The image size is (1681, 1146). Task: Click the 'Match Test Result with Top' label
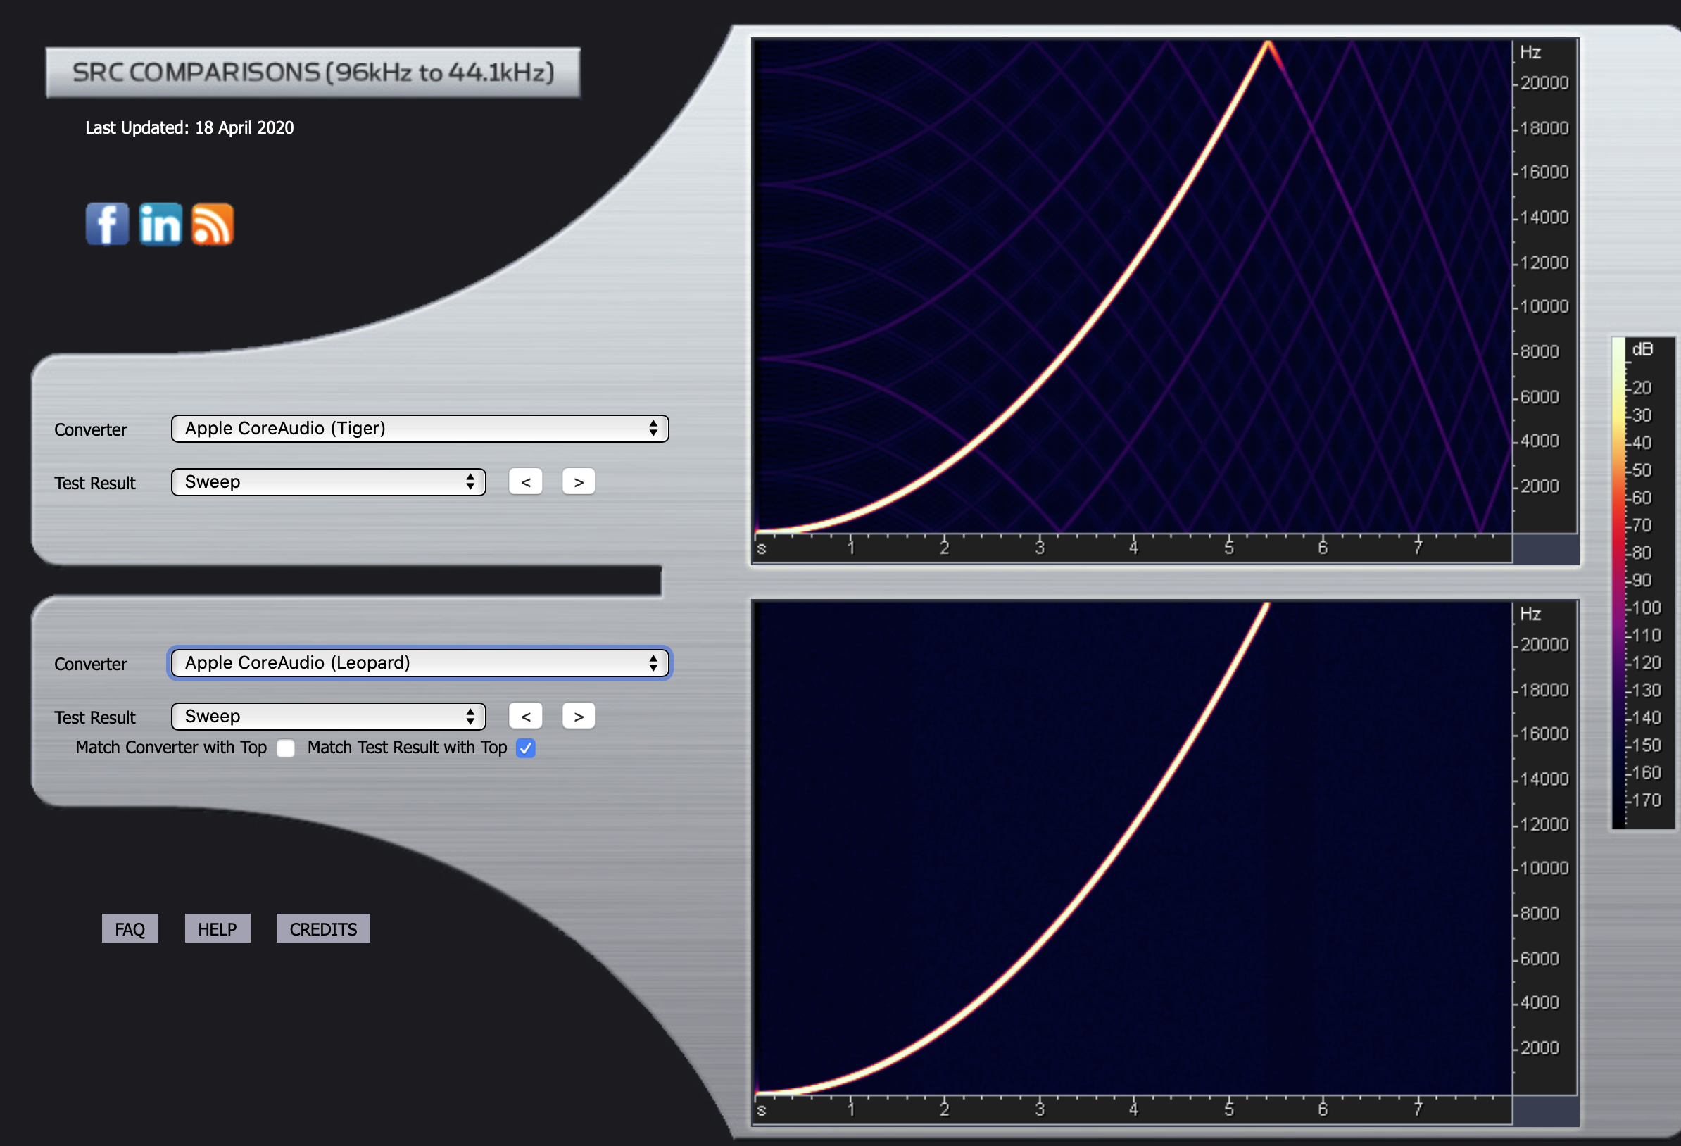click(408, 748)
